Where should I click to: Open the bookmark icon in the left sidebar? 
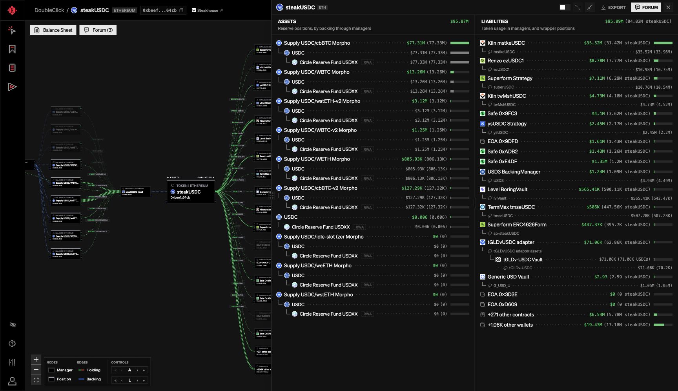click(12, 49)
